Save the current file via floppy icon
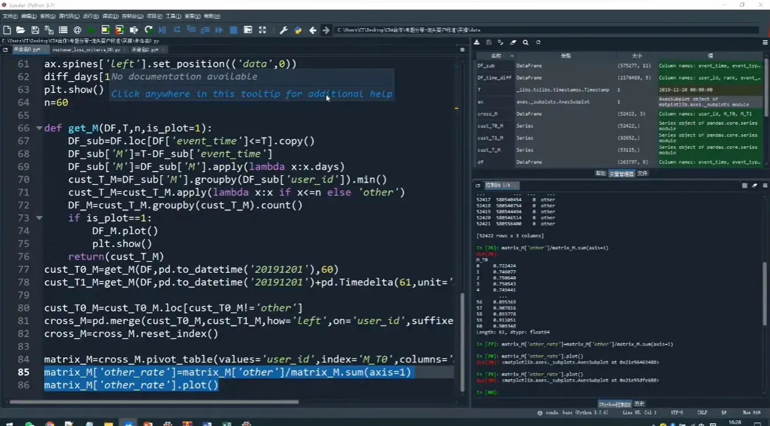The height and width of the screenshot is (426, 770). 35,30
